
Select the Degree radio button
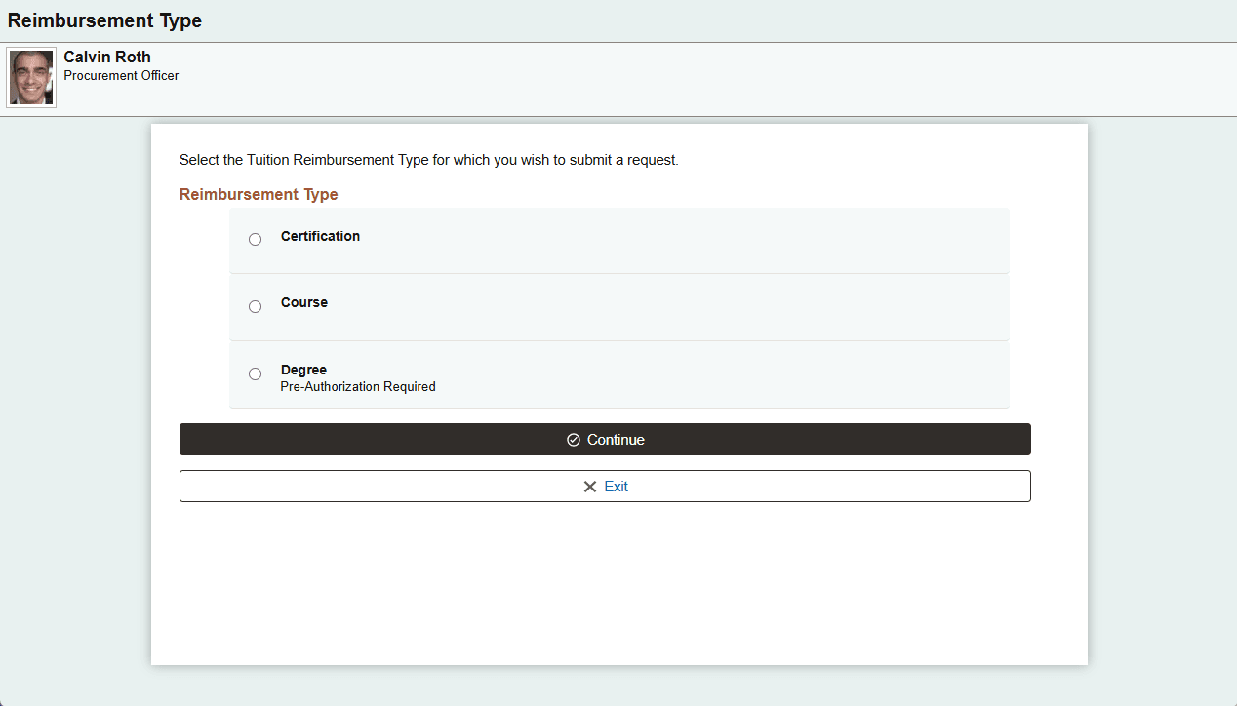255,373
